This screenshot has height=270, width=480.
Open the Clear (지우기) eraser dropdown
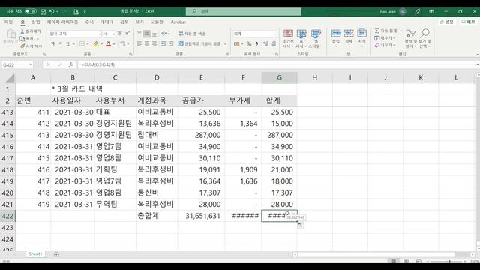[x=385, y=45]
